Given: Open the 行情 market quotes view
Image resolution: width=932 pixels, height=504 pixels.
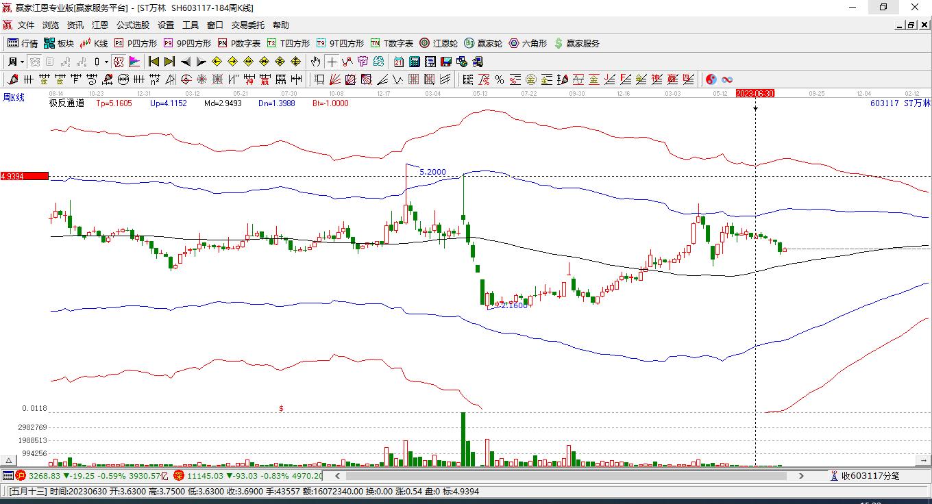Looking at the screenshot, I should pos(23,43).
